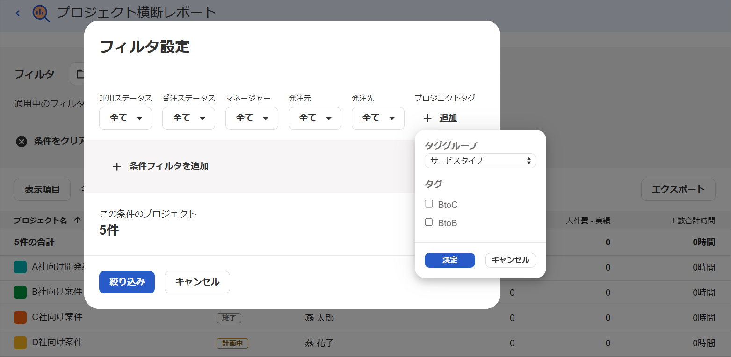Click the フィルタ設定 dialog title
This screenshot has width=731, height=357.
[145, 47]
